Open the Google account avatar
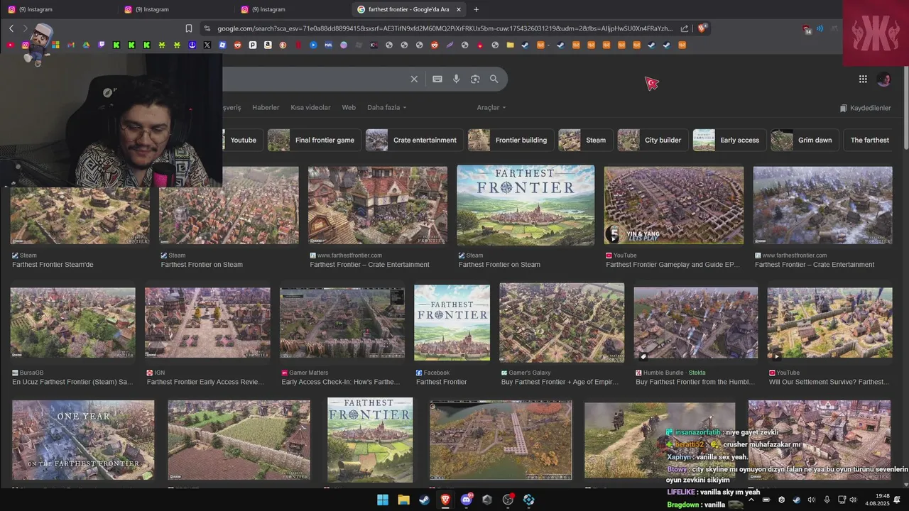 point(884,79)
